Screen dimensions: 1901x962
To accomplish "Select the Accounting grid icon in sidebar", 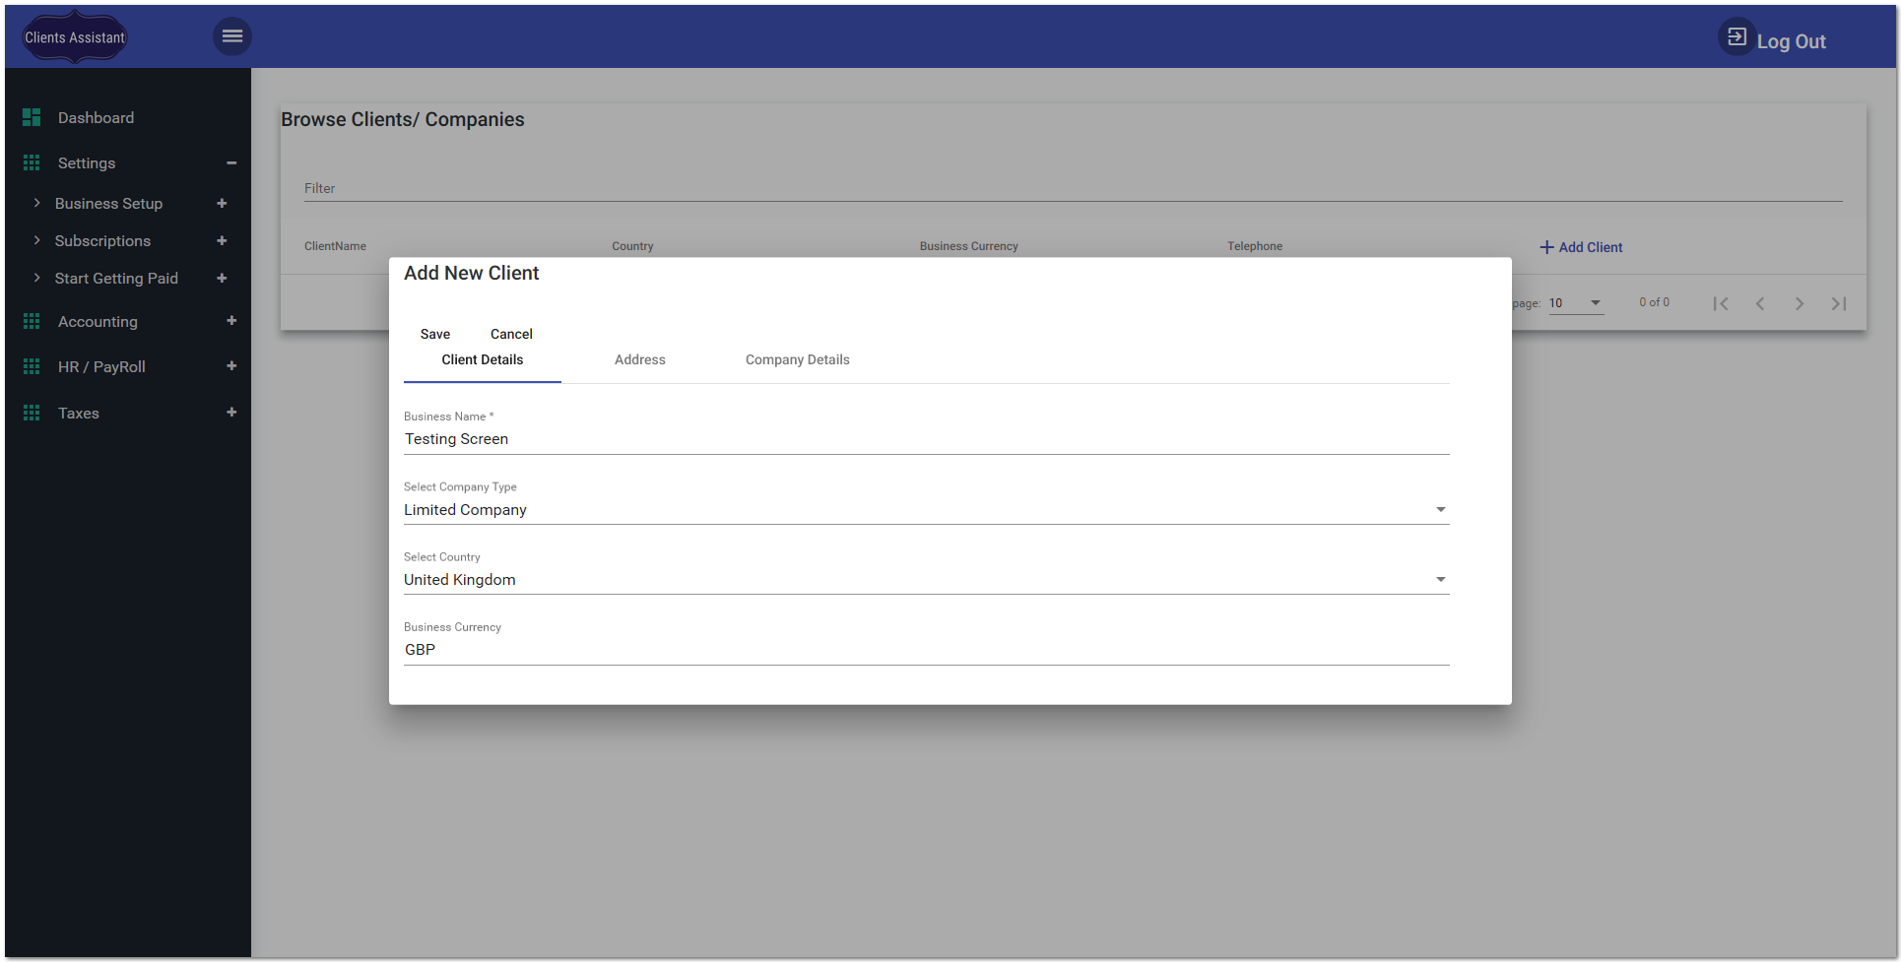I will (31, 321).
